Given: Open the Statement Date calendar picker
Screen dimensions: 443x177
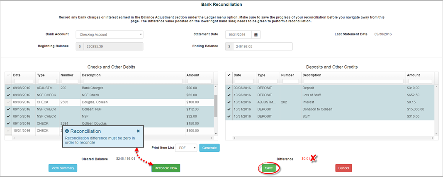Looking at the screenshot, I should coord(256,35).
